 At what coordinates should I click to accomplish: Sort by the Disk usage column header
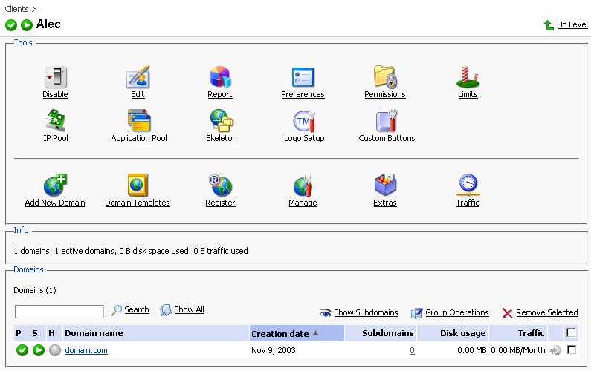[x=462, y=333]
